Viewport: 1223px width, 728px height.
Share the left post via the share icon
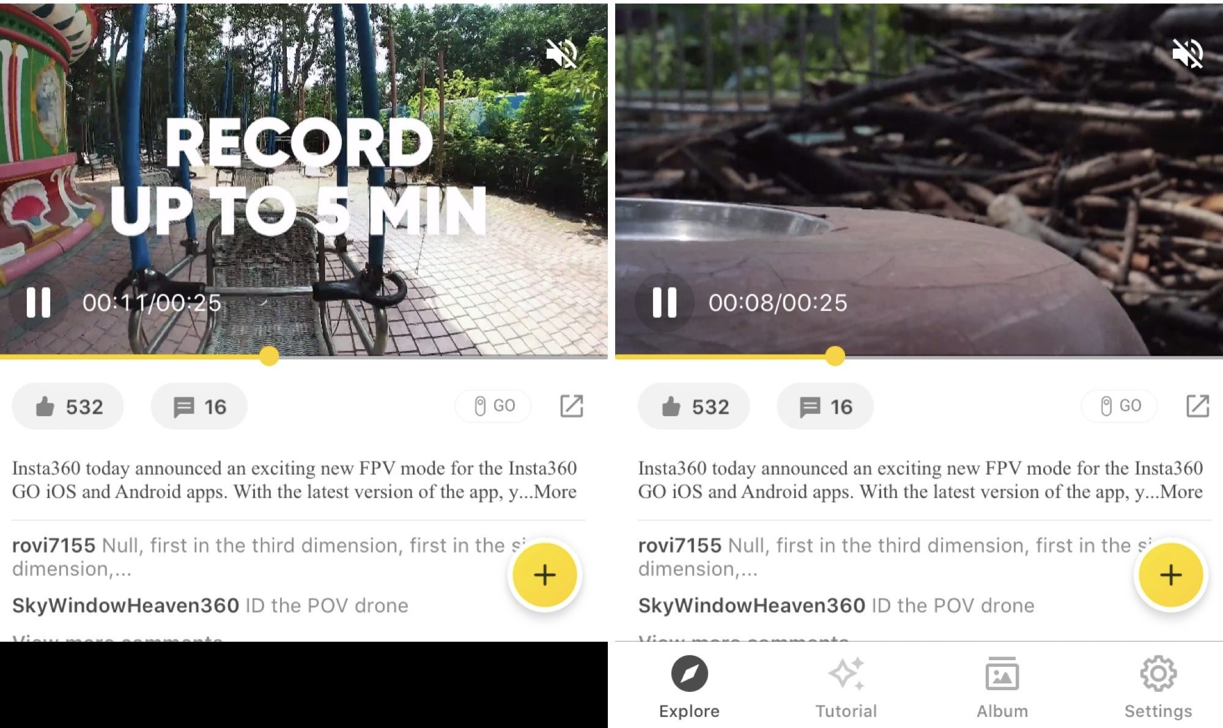(x=572, y=406)
